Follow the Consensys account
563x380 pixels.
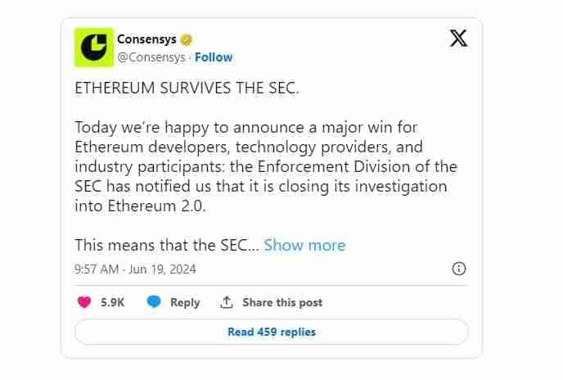pos(214,57)
